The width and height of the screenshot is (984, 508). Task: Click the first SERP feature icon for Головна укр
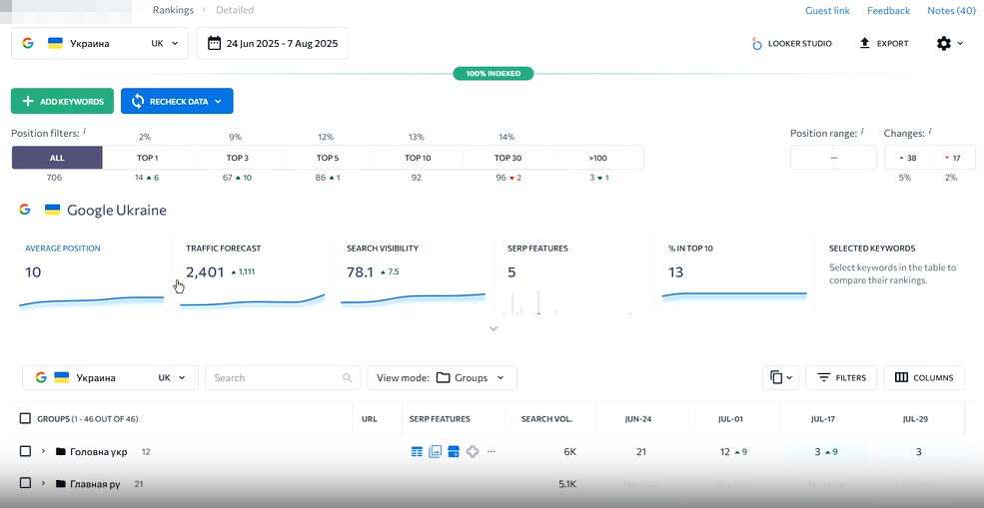pyautogui.click(x=418, y=452)
